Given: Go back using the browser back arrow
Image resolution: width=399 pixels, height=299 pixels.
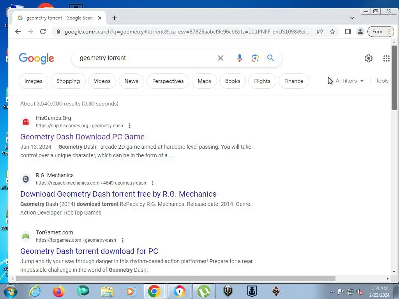Looking at the screenshot, I should pyautogui.click(x=18, y=32).
